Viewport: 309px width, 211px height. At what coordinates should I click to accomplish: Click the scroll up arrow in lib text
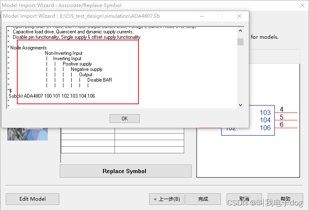[240, 30]
